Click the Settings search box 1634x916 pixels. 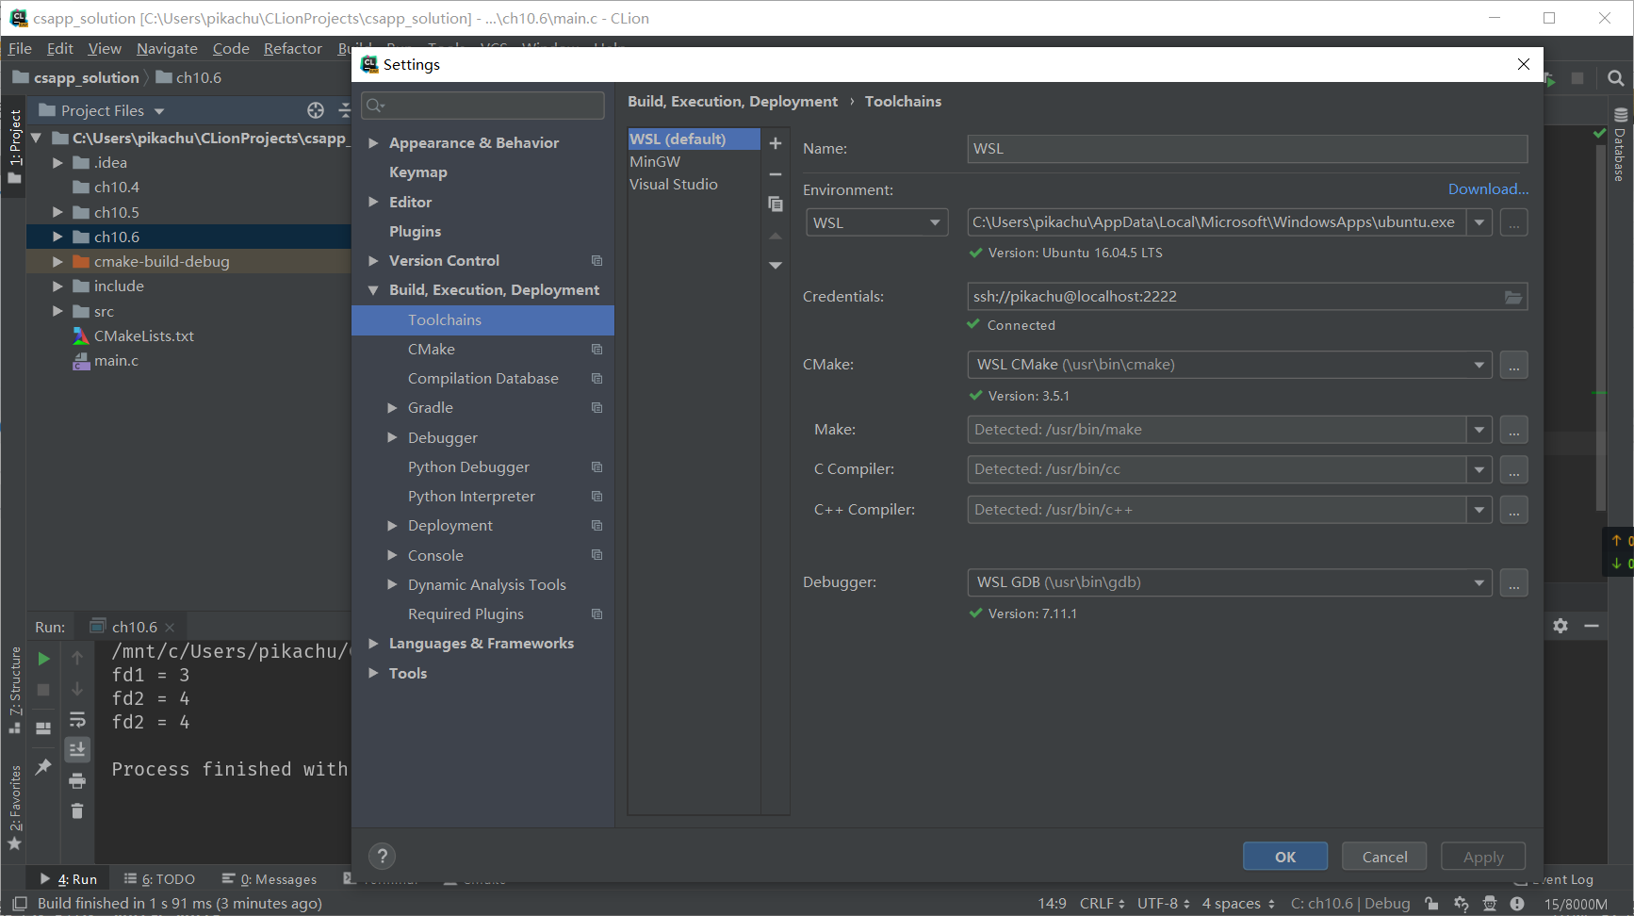pyautogui.click(x=482, y=106)
